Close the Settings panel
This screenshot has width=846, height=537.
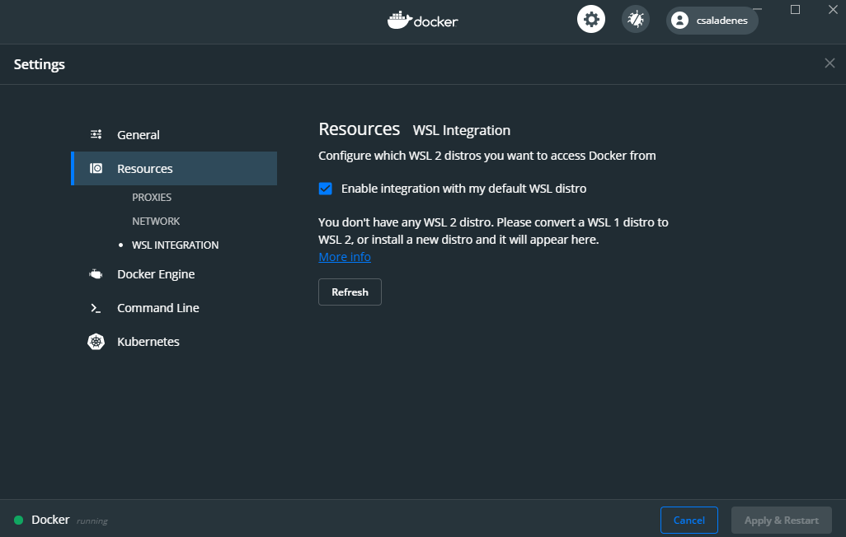[x=830, y=63]
